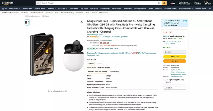Click the star rating icons
The image size is (213, 111).
[x=94, y=37]
